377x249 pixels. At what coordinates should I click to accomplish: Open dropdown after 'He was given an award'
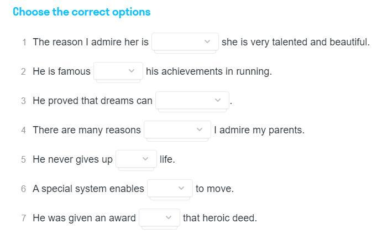coord(159,218)
